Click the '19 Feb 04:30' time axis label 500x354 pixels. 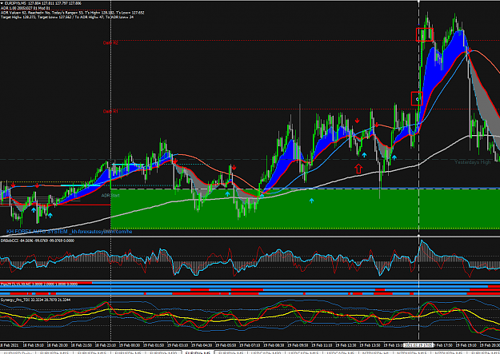[x=203, y=345]
